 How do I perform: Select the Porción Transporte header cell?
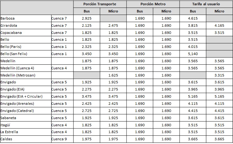point(100,4)
